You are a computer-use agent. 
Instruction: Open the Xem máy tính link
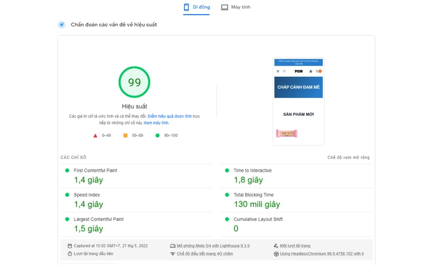point(156,123)
